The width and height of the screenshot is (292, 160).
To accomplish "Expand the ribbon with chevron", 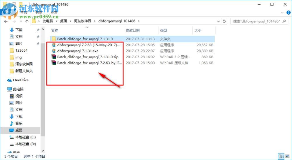I will 282,13.
